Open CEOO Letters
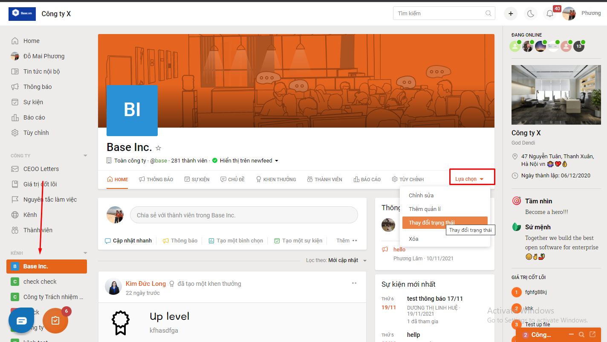 41,169
